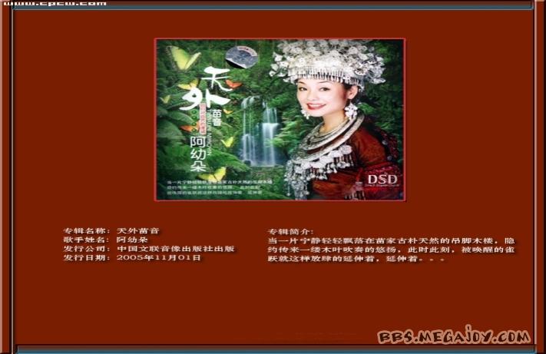546x354 pixels.
Task: Click release date 2005年11月01日
Action: [159, 258]
